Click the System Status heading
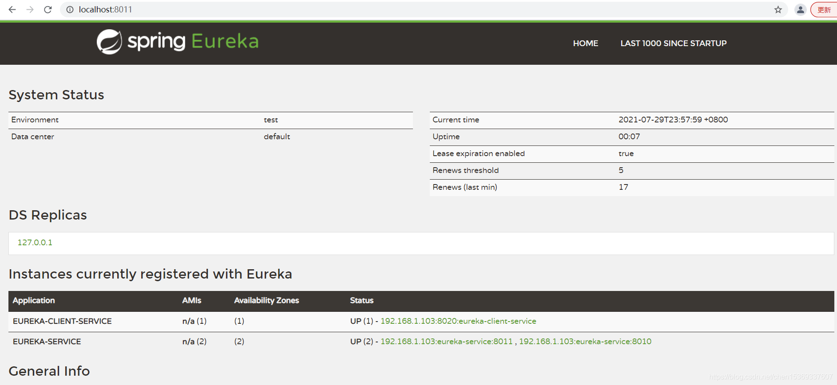 tap(56, 95)
